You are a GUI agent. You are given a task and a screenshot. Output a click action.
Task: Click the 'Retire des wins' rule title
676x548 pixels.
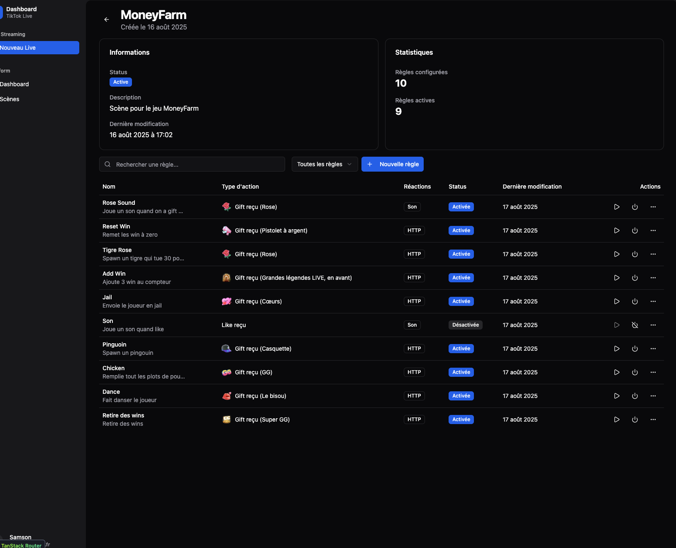[123, 415]
